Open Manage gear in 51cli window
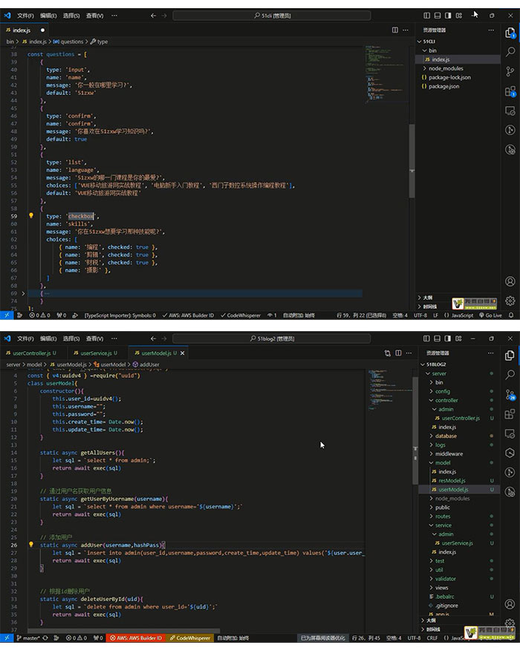This screenshot has width=520, height=648. [x=510, y=301]
